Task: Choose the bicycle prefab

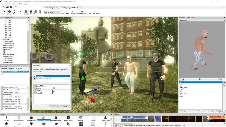Action: click(93, 119)
